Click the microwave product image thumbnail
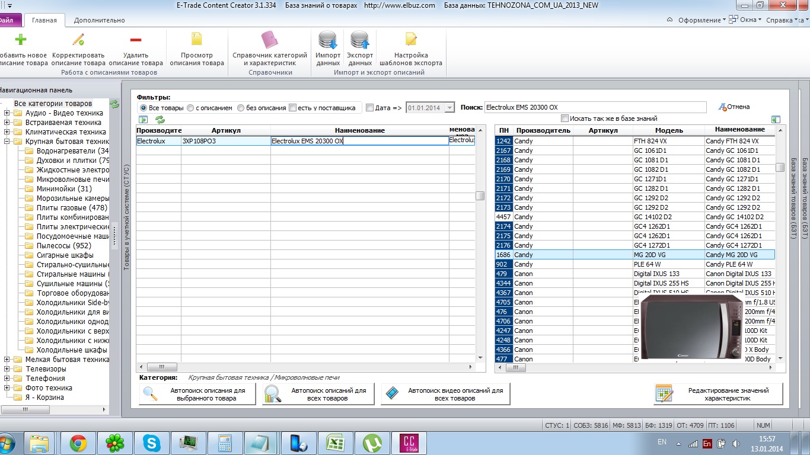 click(691, 327)
